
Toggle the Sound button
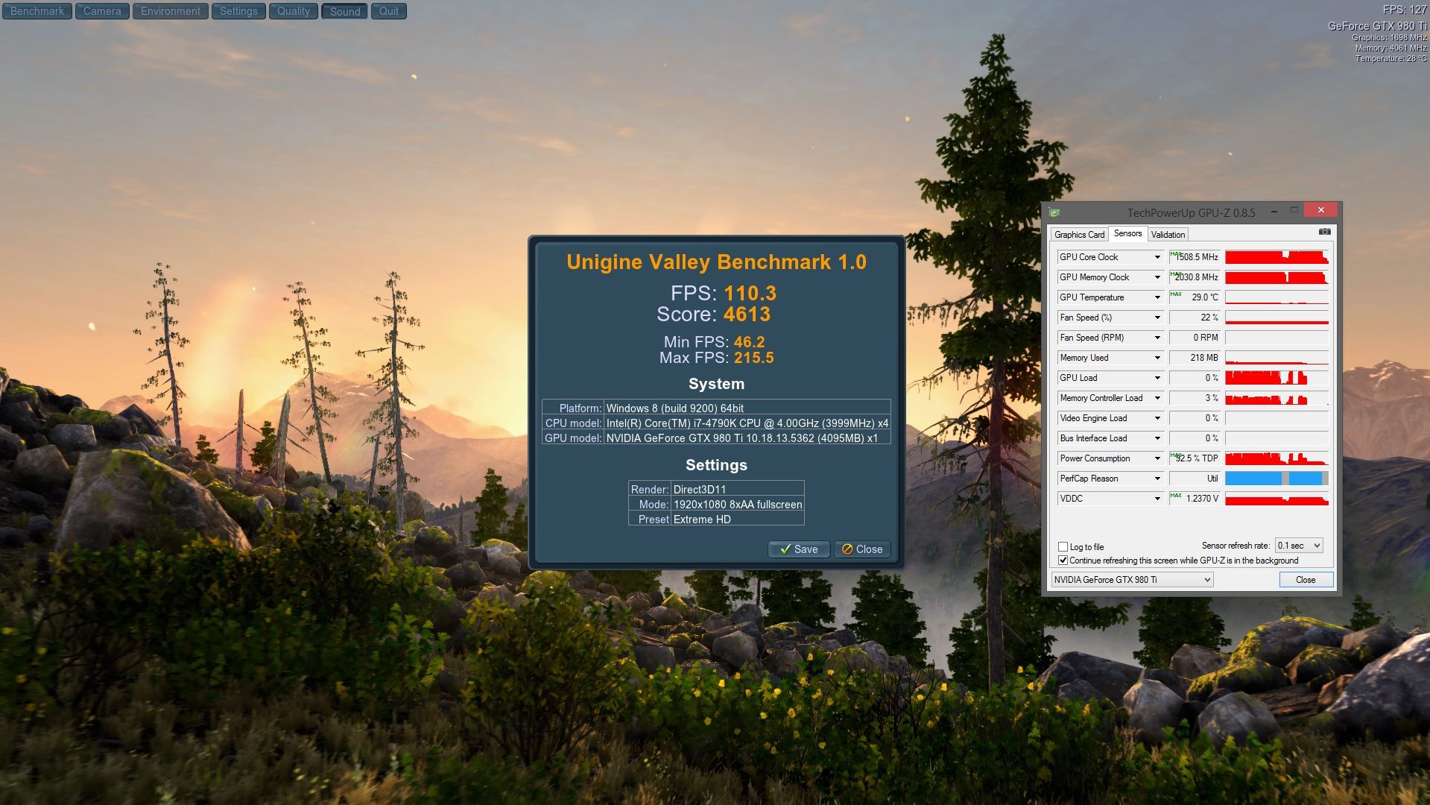(x=345, y=11)
